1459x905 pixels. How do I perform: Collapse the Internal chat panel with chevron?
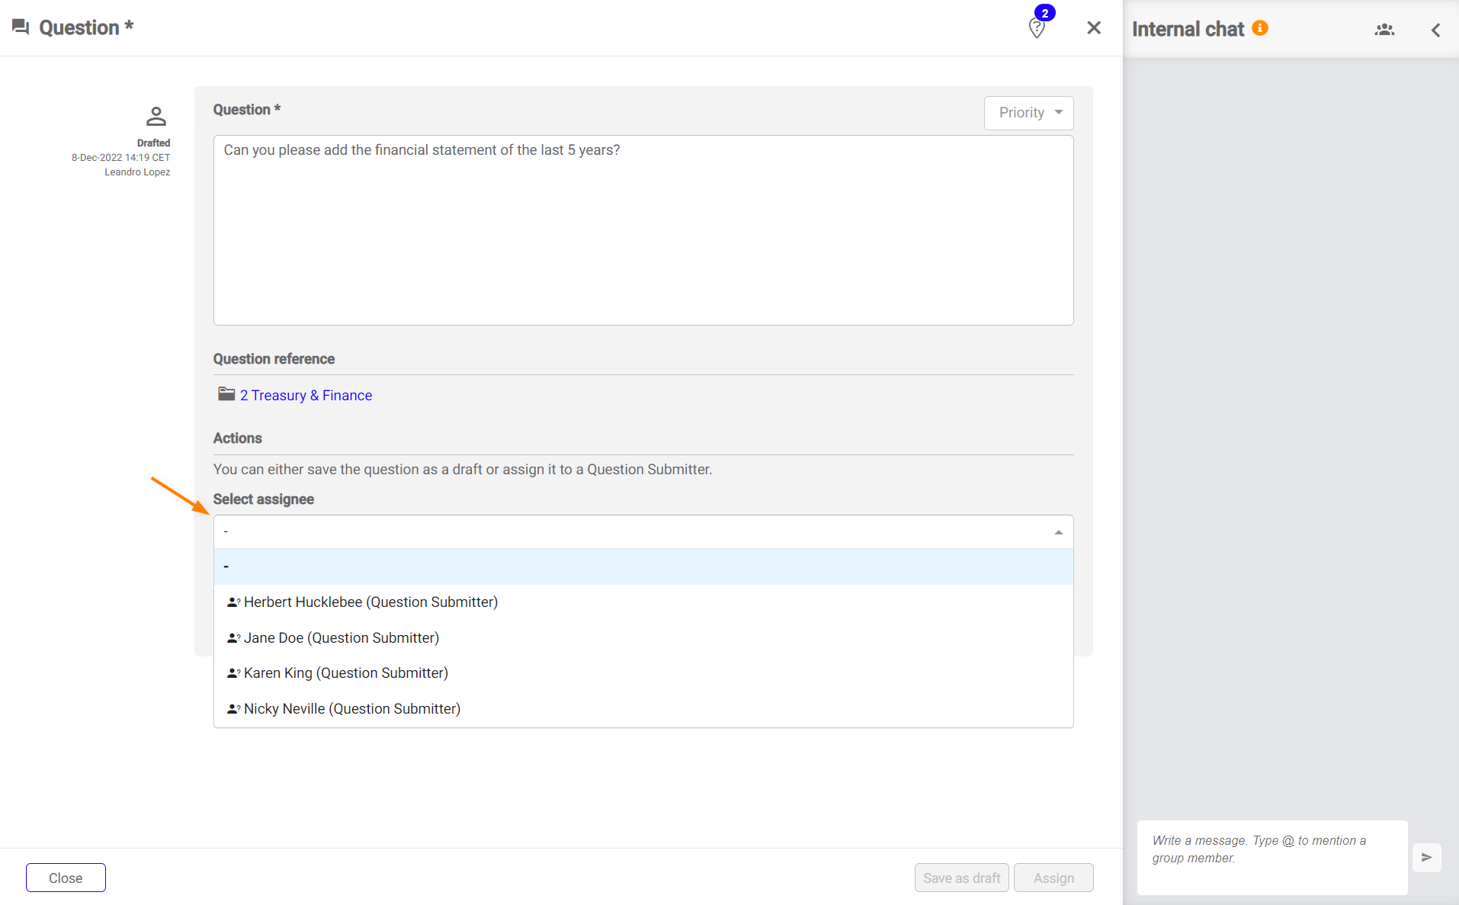click(1435, 30)
